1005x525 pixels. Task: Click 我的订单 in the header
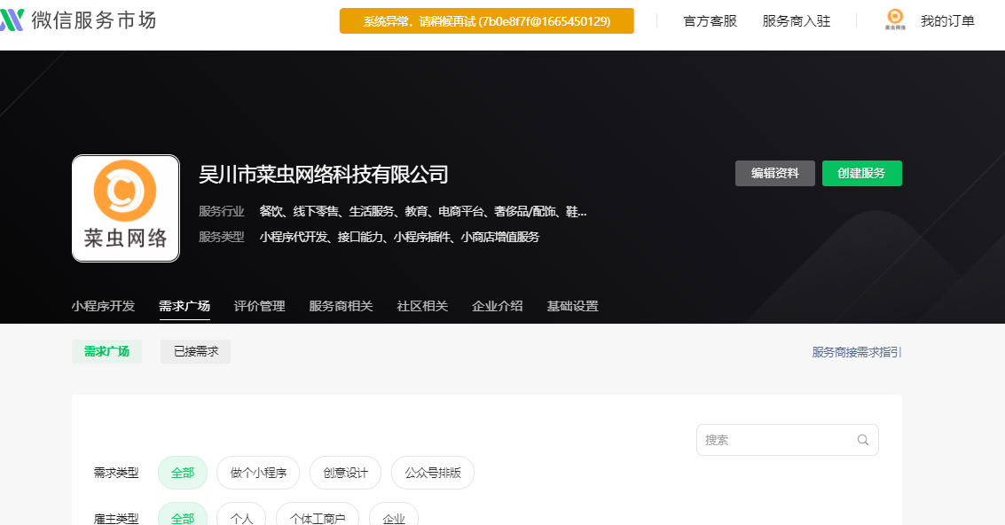click(946, 21)
